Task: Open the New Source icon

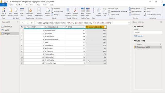Action: click(10, 10)
